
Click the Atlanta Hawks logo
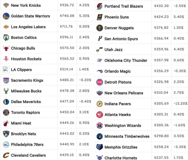pos(99,115)
